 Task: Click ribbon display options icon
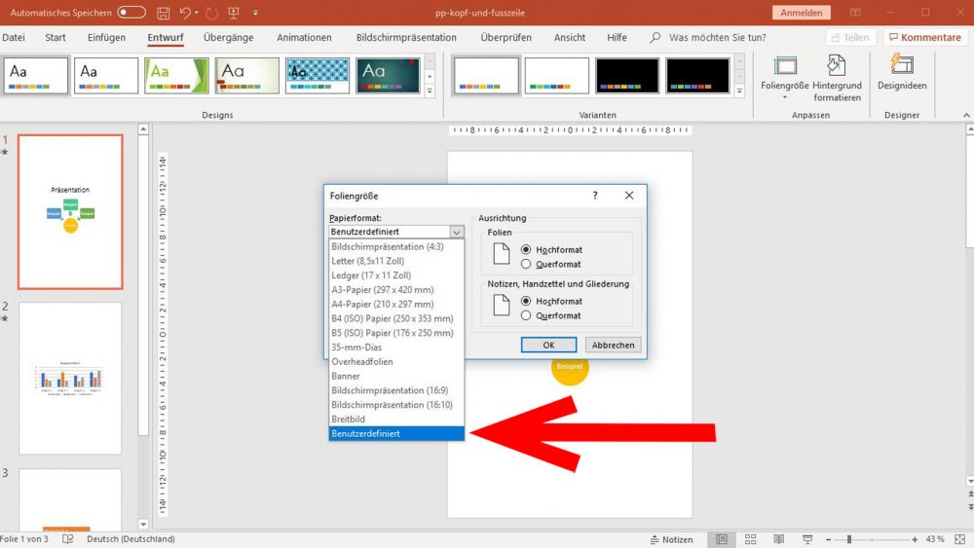tap(855, 13)
